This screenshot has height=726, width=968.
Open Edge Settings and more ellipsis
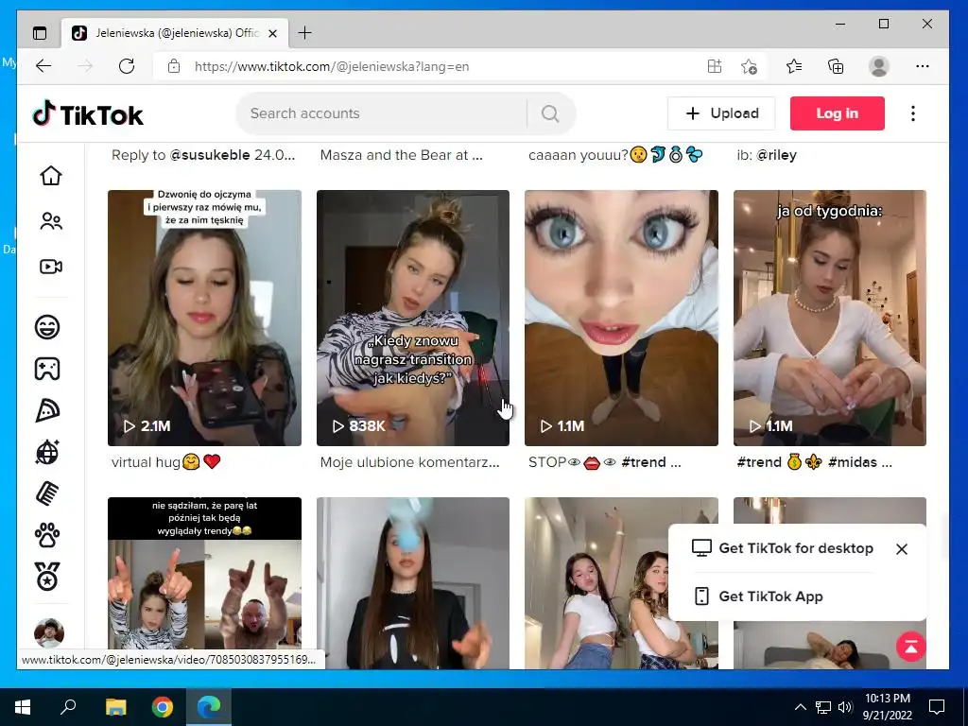[x=923, y=66]
